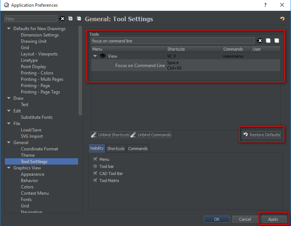Viewport: 291px width, 226px height.
Task: Switch to the Shortcuts tab
Action: [x=116, y=149]
